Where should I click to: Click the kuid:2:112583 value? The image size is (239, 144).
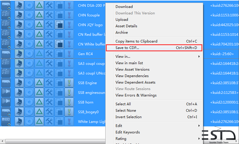[x=224, y=93]
